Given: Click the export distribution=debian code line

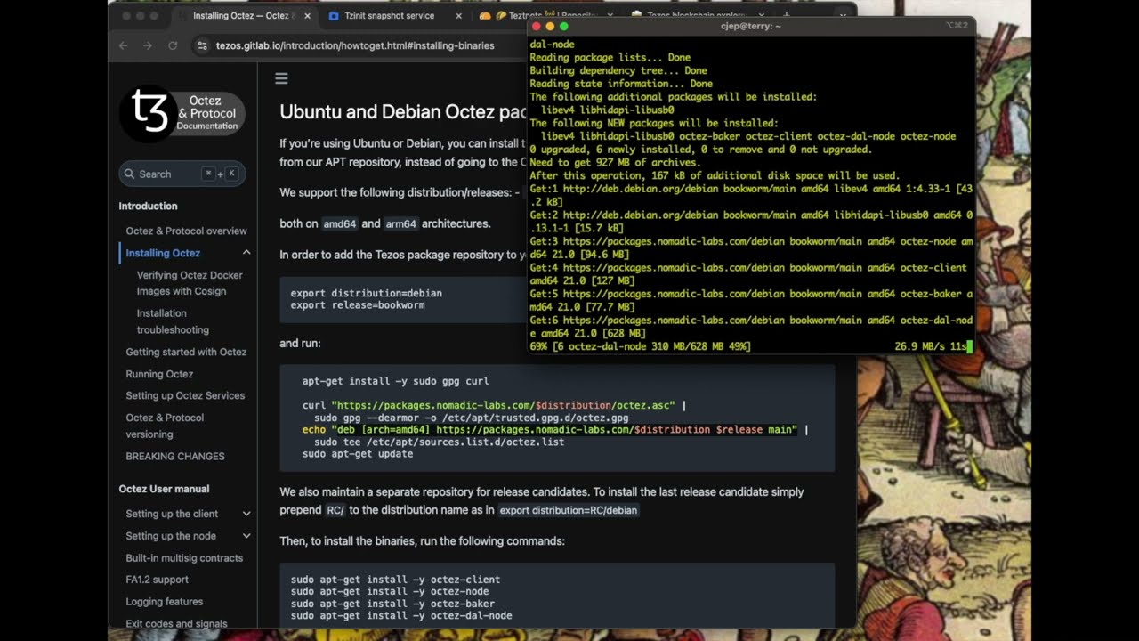Looking at the screenshot, I should pyautogui.click(x=366, y=293).
